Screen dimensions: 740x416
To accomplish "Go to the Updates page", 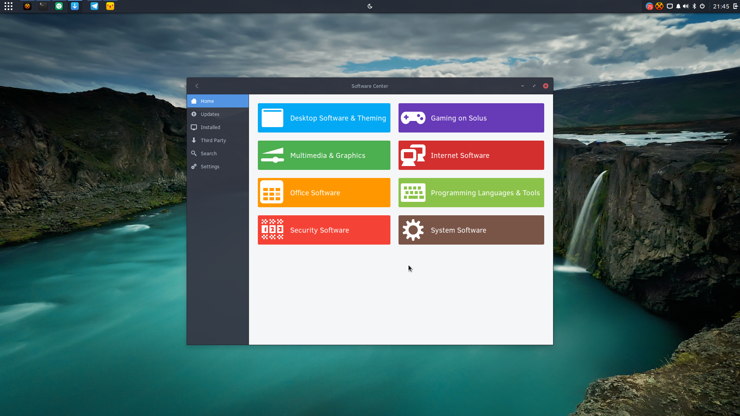I will [218, 114].
